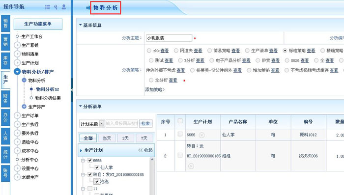This screenshot has width=344, height=195.
Task: Click the plan tree scrollbar up arrow
Action: coord(152,160)
